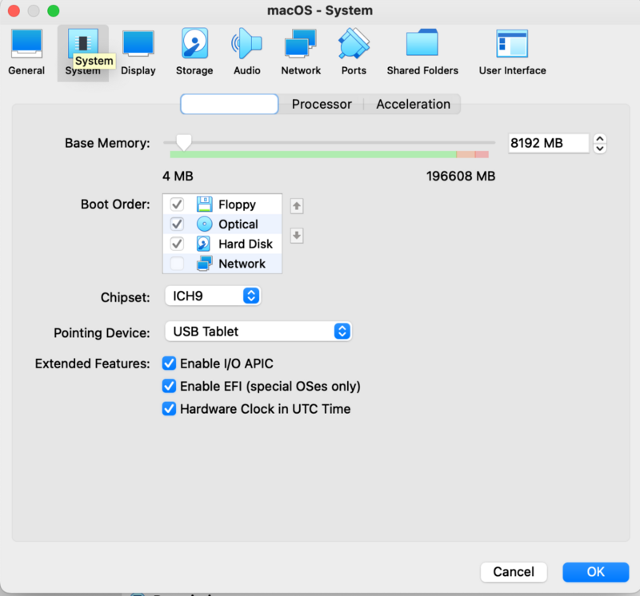The width and height of the screenshot is (640, 596).
Task: Select the Hard Disk row text
Action: pos(246,244)
